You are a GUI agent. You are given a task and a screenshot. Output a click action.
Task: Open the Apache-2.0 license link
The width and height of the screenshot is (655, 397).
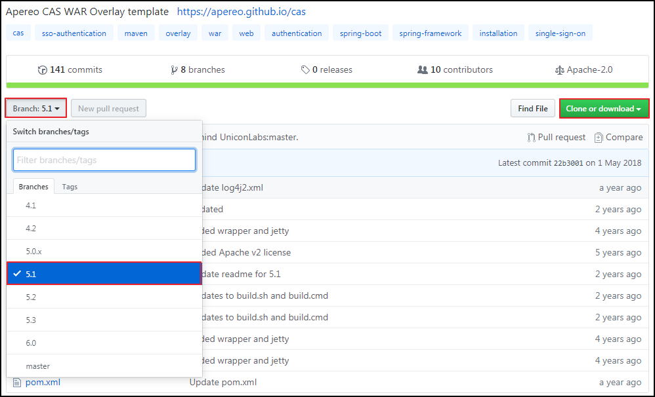(x=583, y=69)
